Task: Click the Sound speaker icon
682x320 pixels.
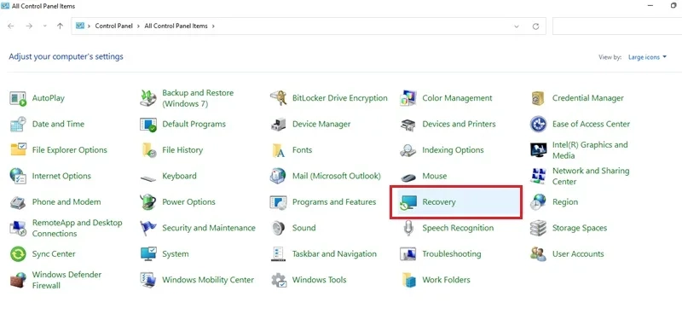Action: click(x=278, y=228)
